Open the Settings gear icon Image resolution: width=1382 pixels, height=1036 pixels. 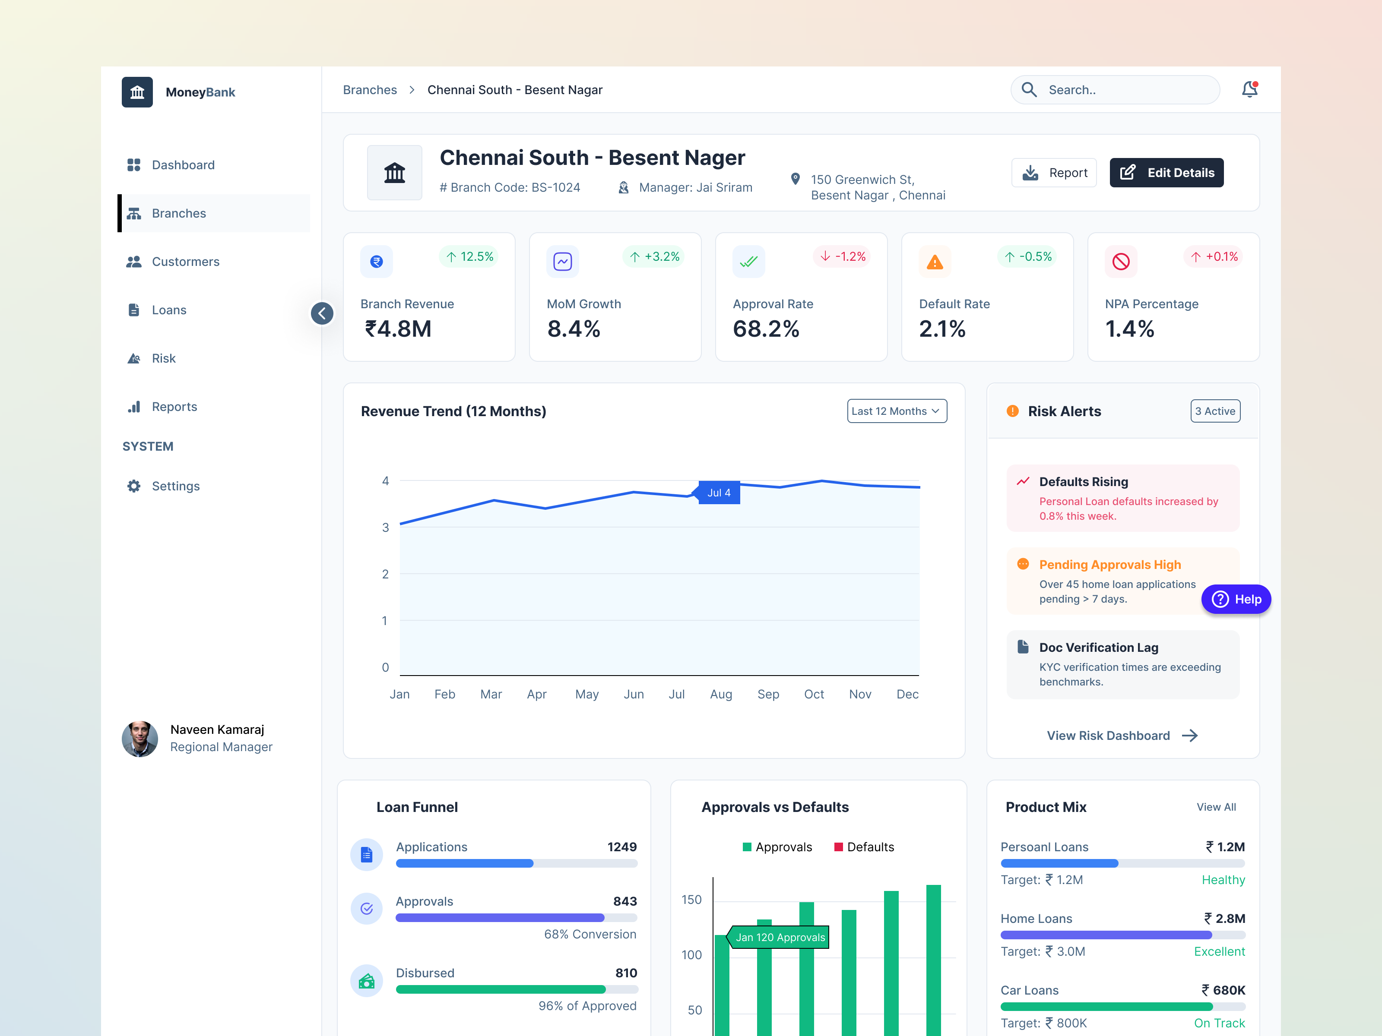point(134,486)
